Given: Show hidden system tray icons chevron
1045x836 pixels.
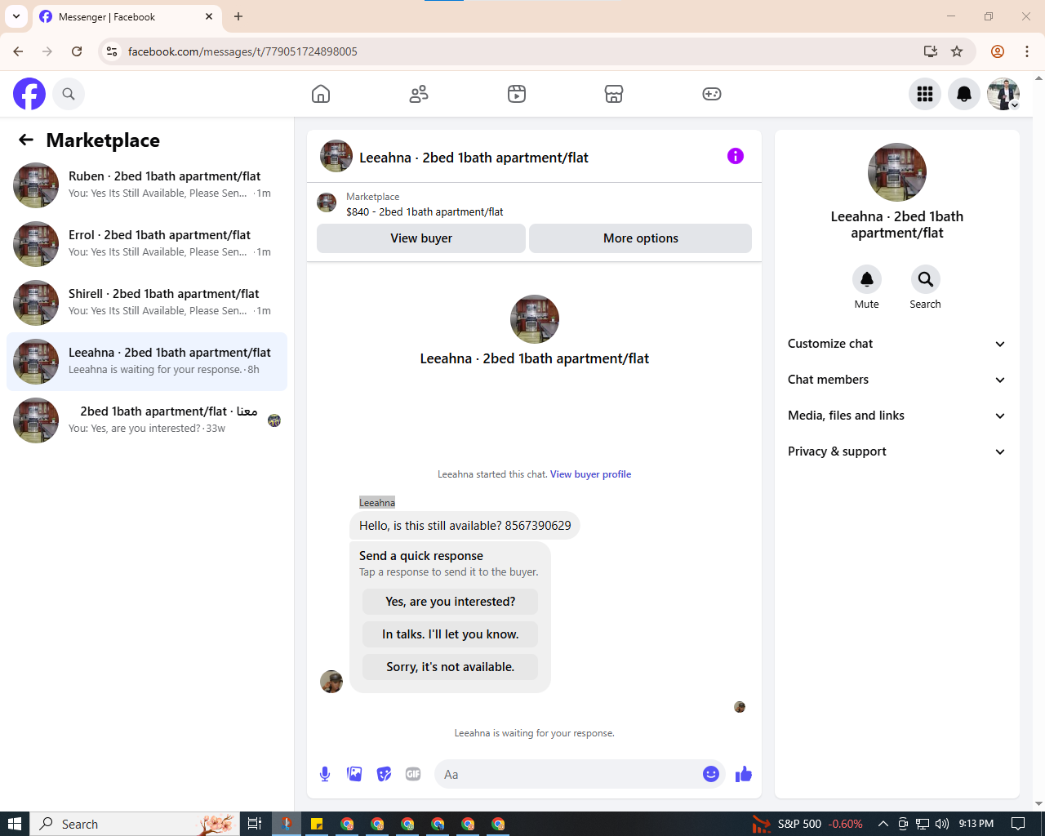Looking at the screenshot, I should point(883,824).
